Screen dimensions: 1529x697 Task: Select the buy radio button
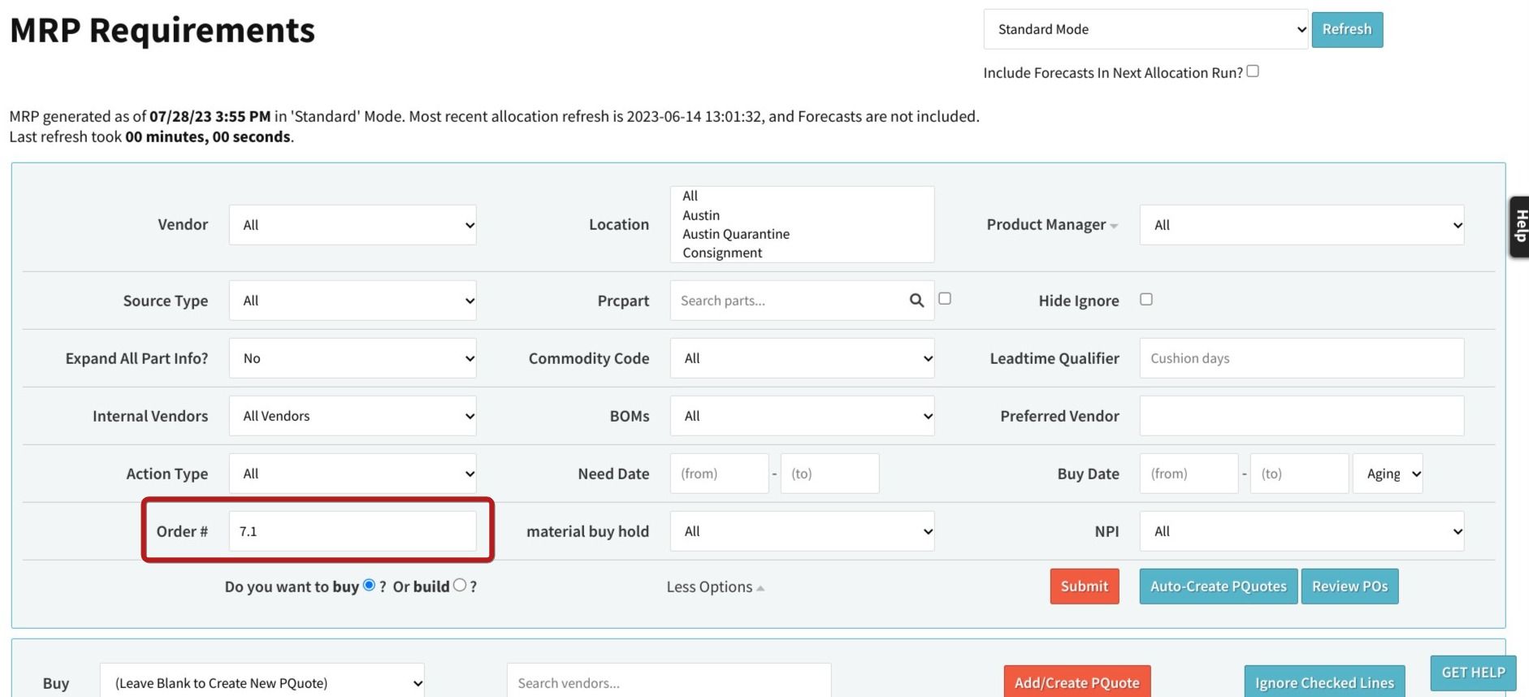(369, 586)
